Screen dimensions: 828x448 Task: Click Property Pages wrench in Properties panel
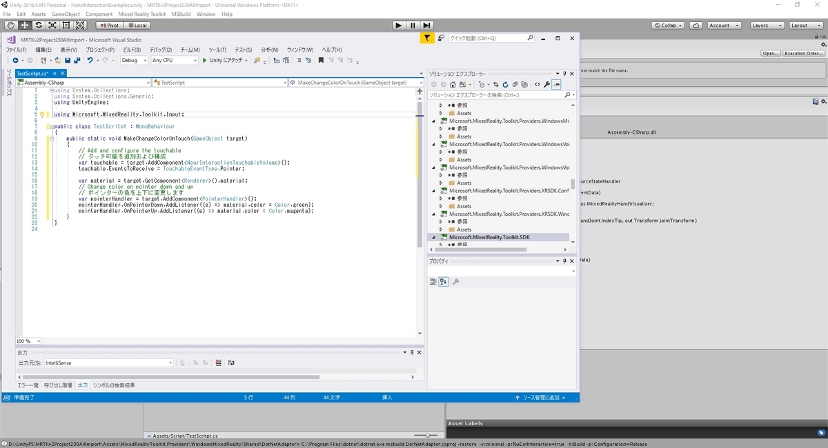[455, 281]
